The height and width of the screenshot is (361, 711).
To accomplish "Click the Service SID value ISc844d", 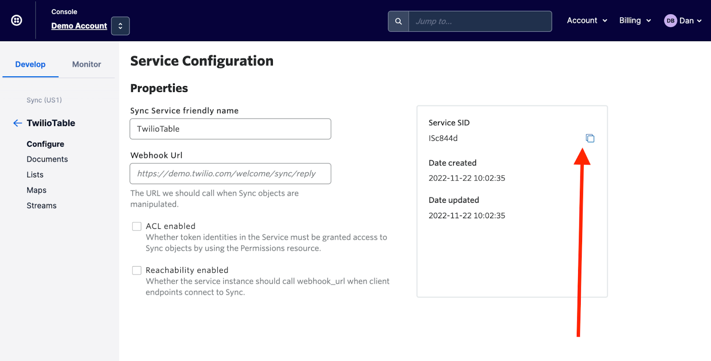I will (x=443, y=138).
